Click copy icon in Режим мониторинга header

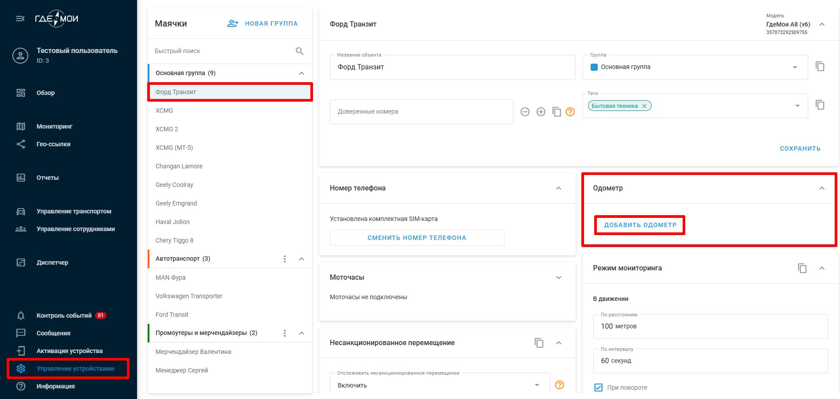(802, 268)
